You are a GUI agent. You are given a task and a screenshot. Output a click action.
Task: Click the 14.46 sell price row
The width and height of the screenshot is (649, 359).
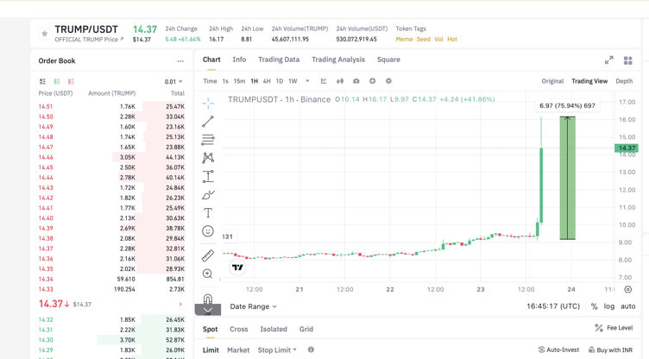(x=46, y=157)
